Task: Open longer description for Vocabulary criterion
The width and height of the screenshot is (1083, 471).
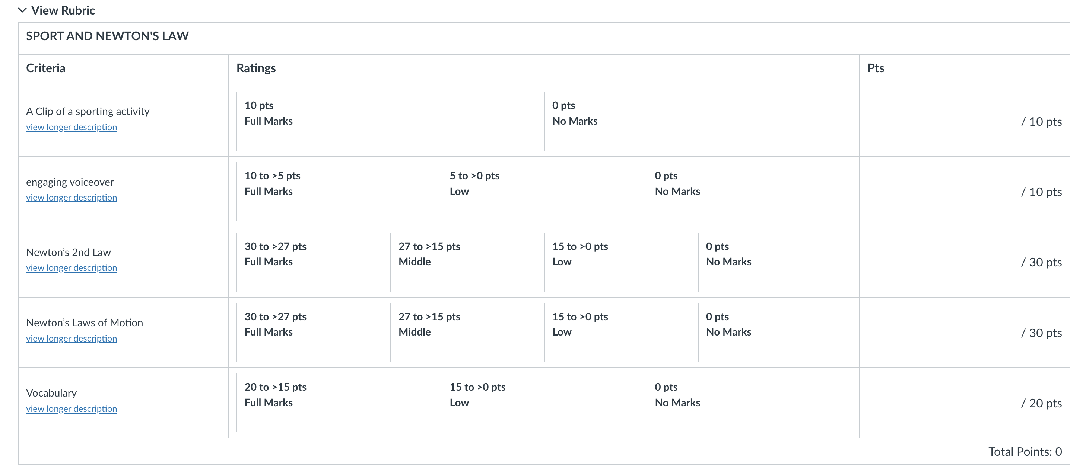Action: pos(72,408)
